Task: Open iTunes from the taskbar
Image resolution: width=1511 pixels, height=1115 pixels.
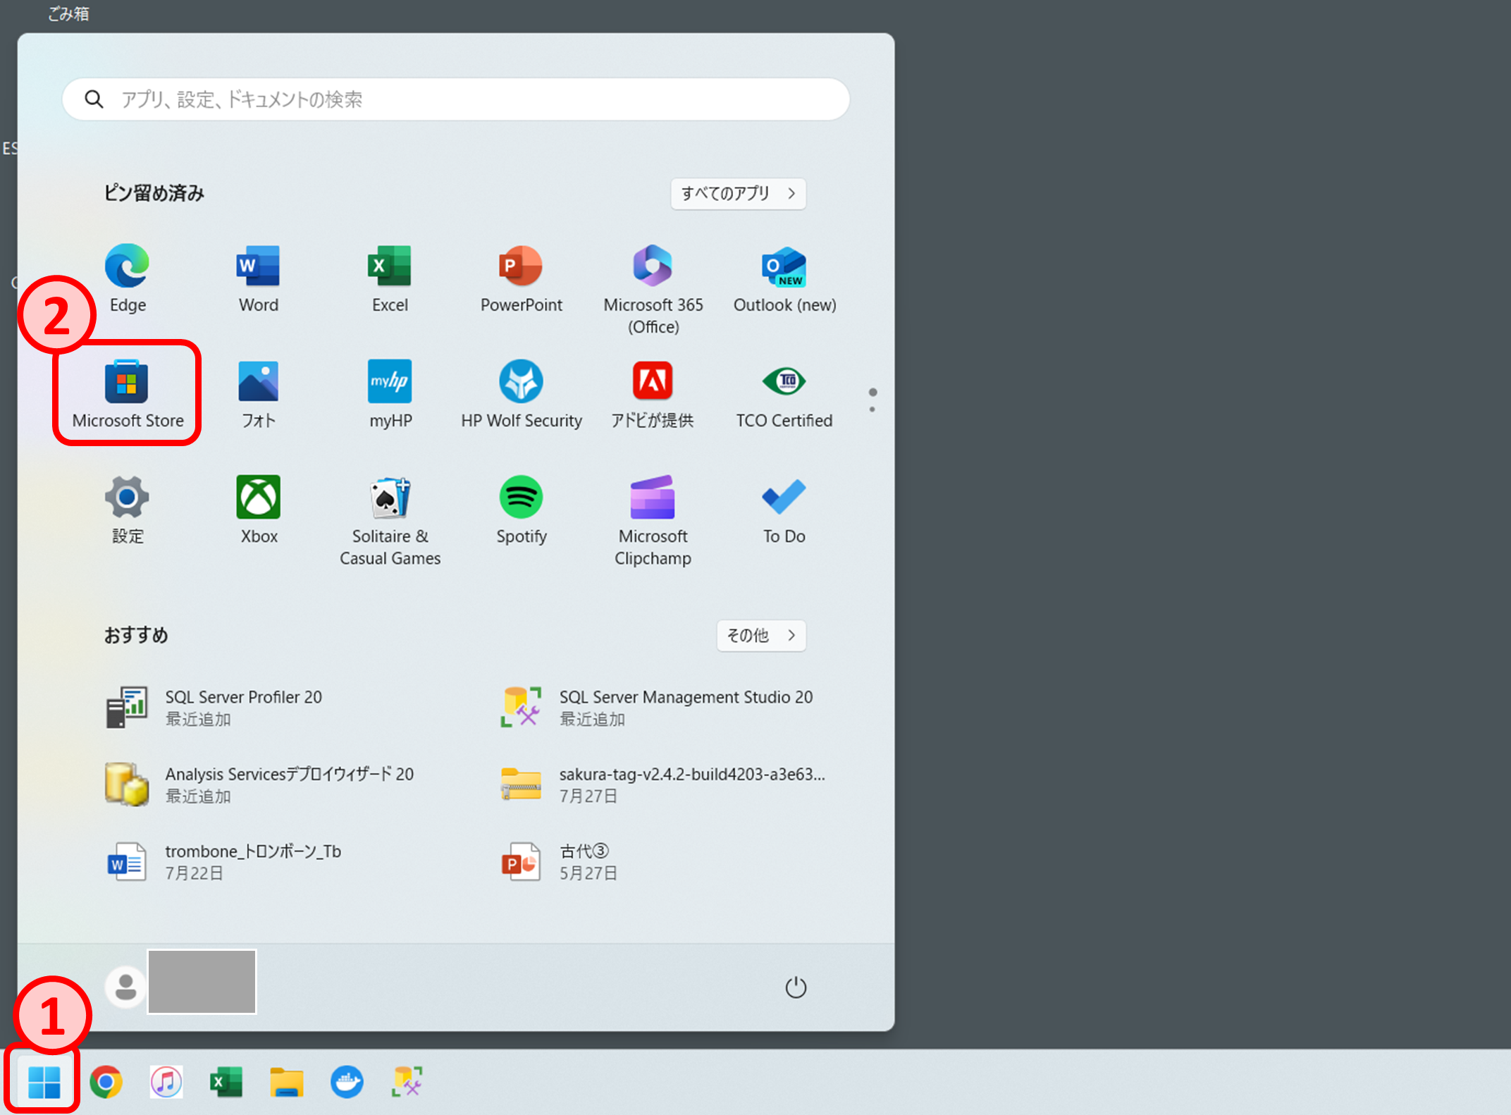Action: [x=166, y=1082]
